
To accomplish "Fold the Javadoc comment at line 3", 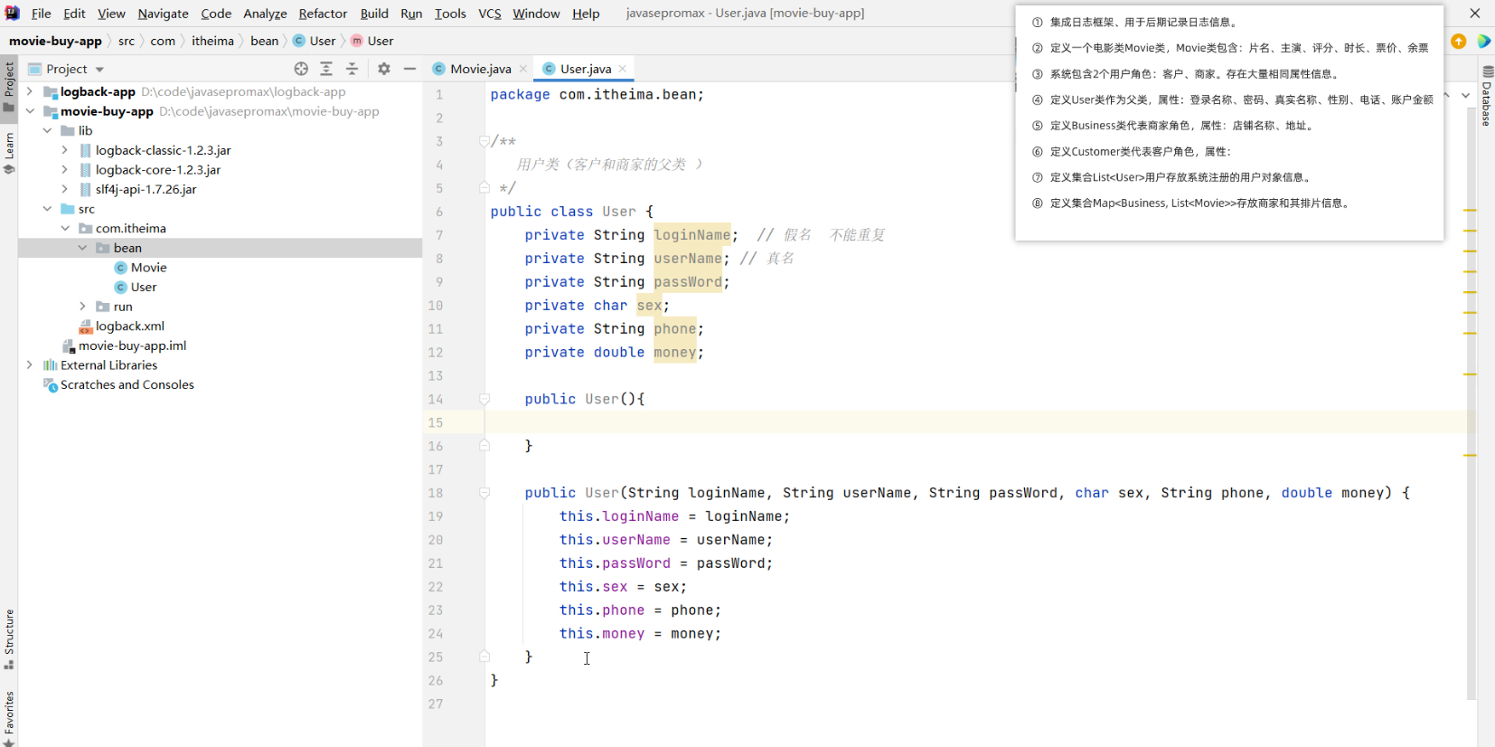I will click(484, 141).
